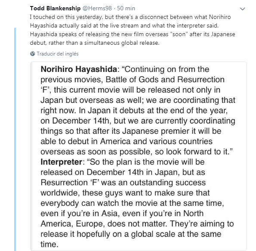256x251 pixels.
Task: Click the image line 'on December 14th, but we are'
Action: (138, 121)
